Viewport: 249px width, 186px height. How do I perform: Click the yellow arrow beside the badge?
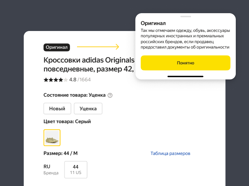98,47
